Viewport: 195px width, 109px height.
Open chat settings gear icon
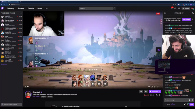(x=188, y=104)
